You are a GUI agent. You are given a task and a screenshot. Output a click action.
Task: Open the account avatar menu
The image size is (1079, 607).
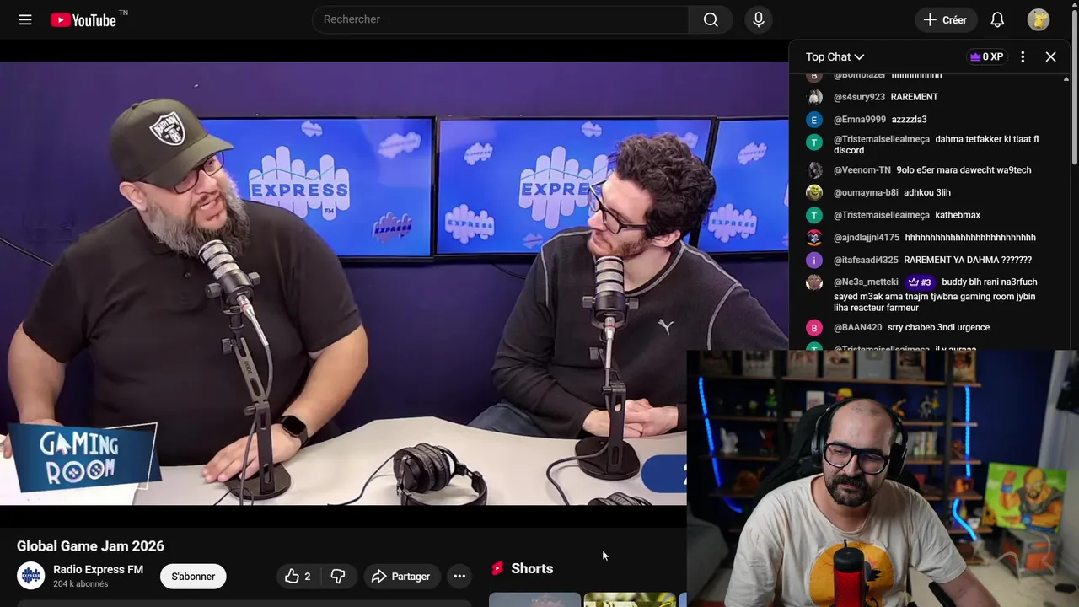point(1039,19)
